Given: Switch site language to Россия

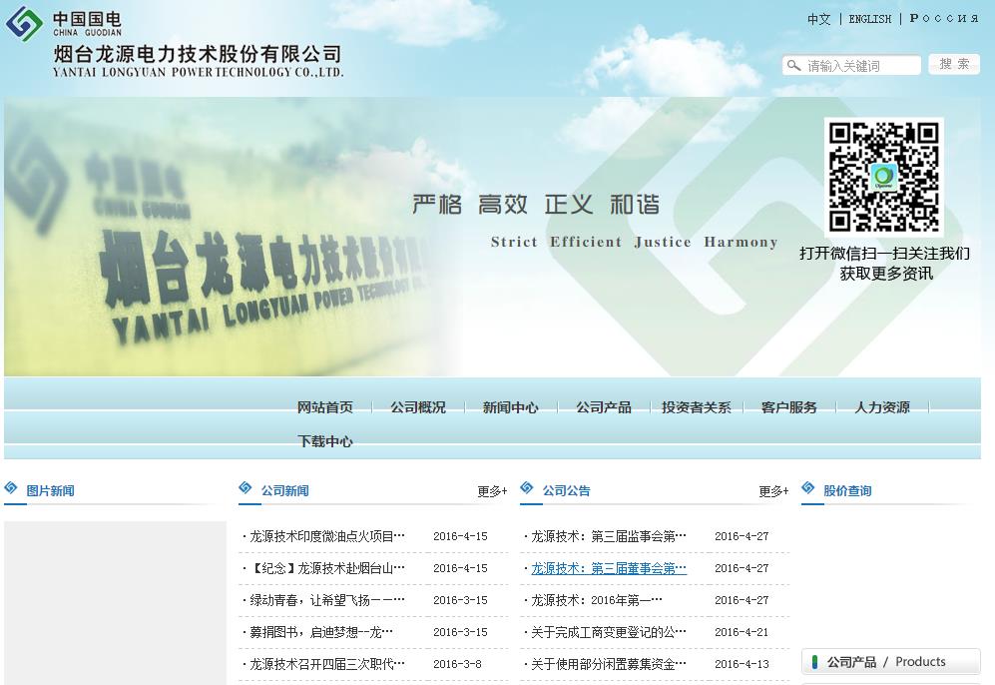Looking at the screenshot, I should tap(943, 18).
